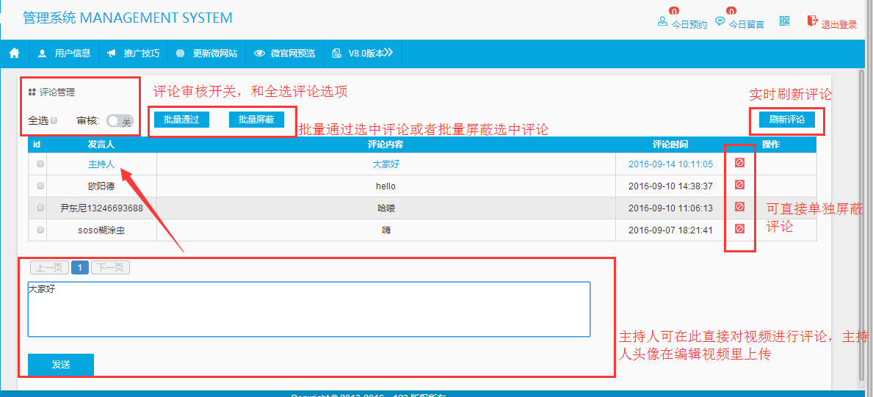Block the 主持人 comment using its block icon
The width and height of the screenshot is (873, 397).
[x=739, y=164]
